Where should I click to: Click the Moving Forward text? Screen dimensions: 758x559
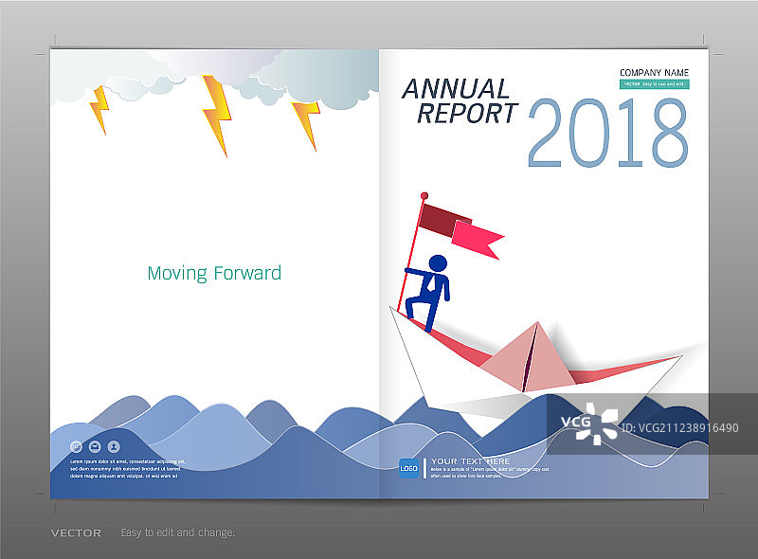214,273
